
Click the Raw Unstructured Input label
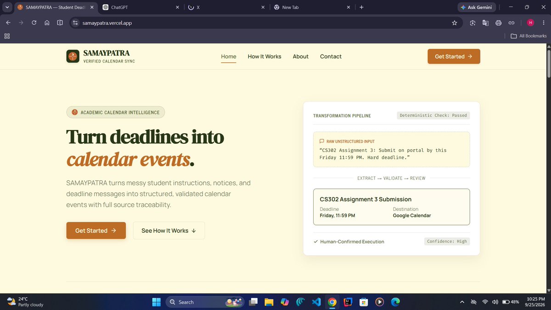click(x=350, y=141)
